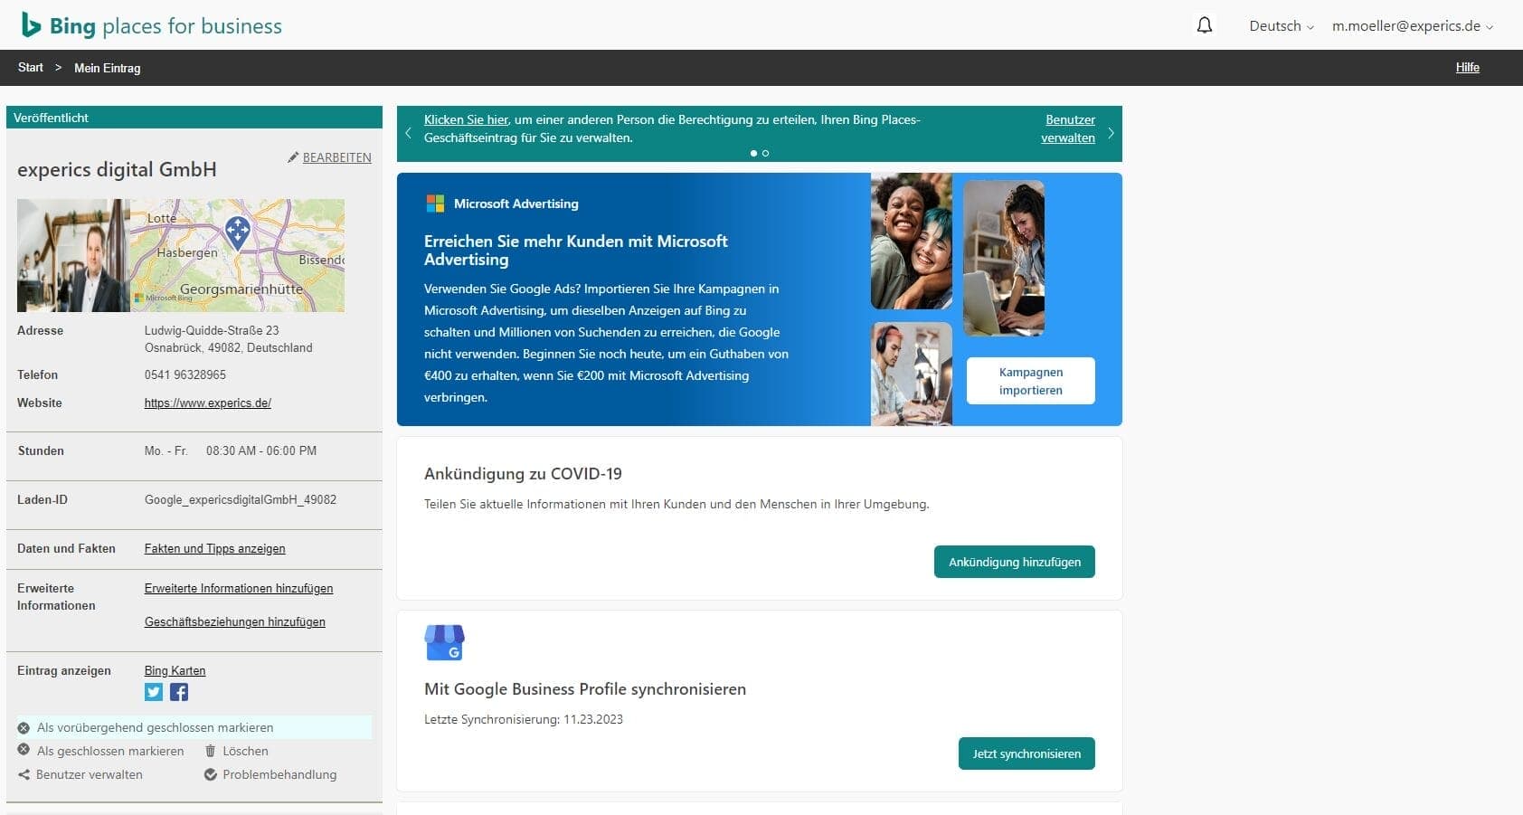Click the Google Business Profile store icon
Screen dimensions: 1523x815
pos(444,643)
